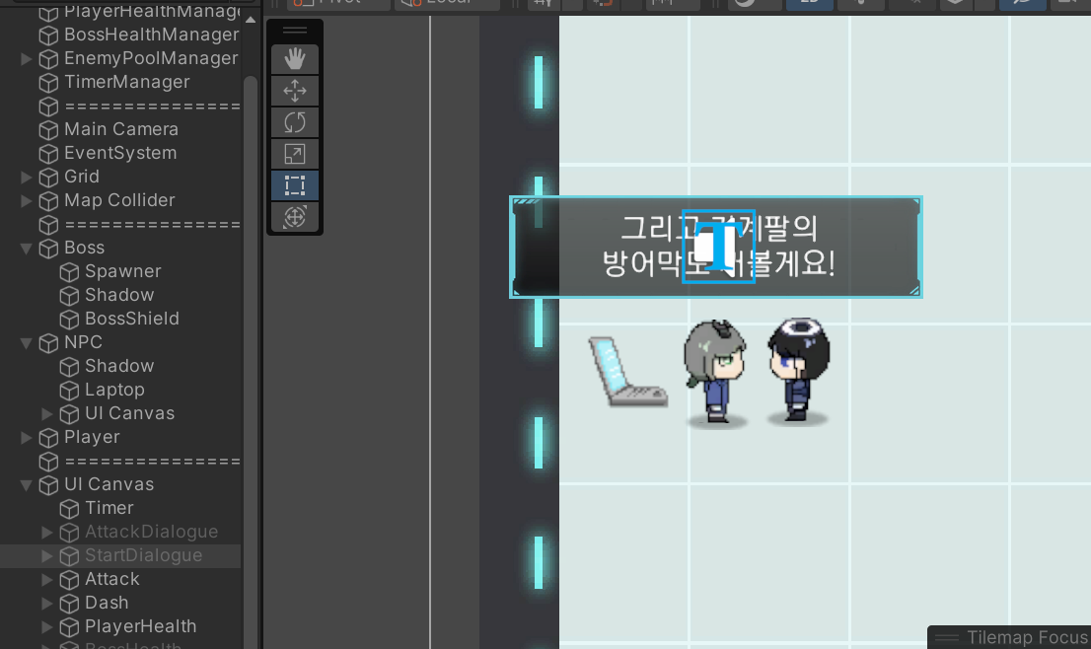Click the 'Attack' label in hierarchy

[x=112, y=579]
